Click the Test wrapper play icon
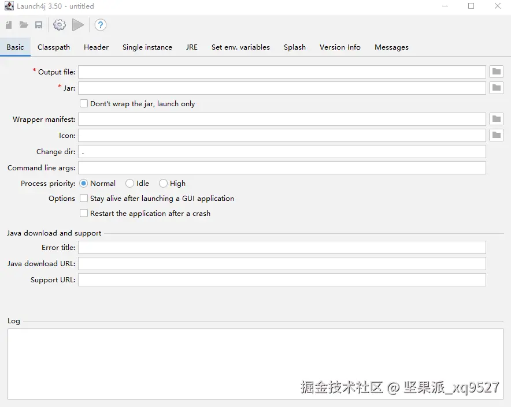This screenshot has width=511, height=407. 78,25
